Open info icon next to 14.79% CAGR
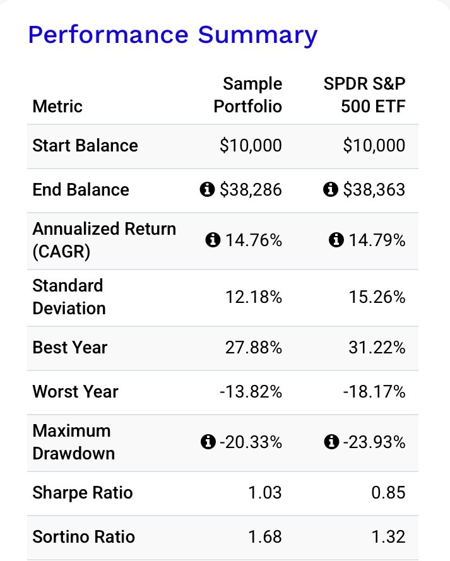Viewport: 450px width, 561px height. 336,240
